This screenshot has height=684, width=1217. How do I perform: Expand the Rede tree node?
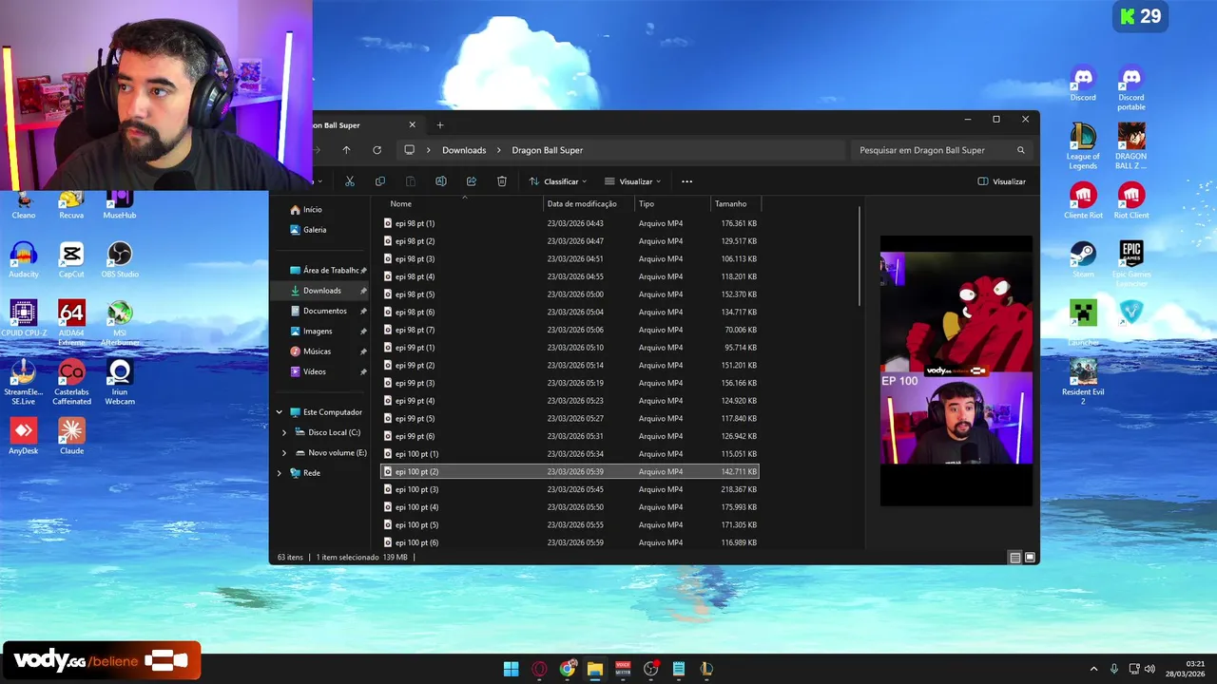280,473
